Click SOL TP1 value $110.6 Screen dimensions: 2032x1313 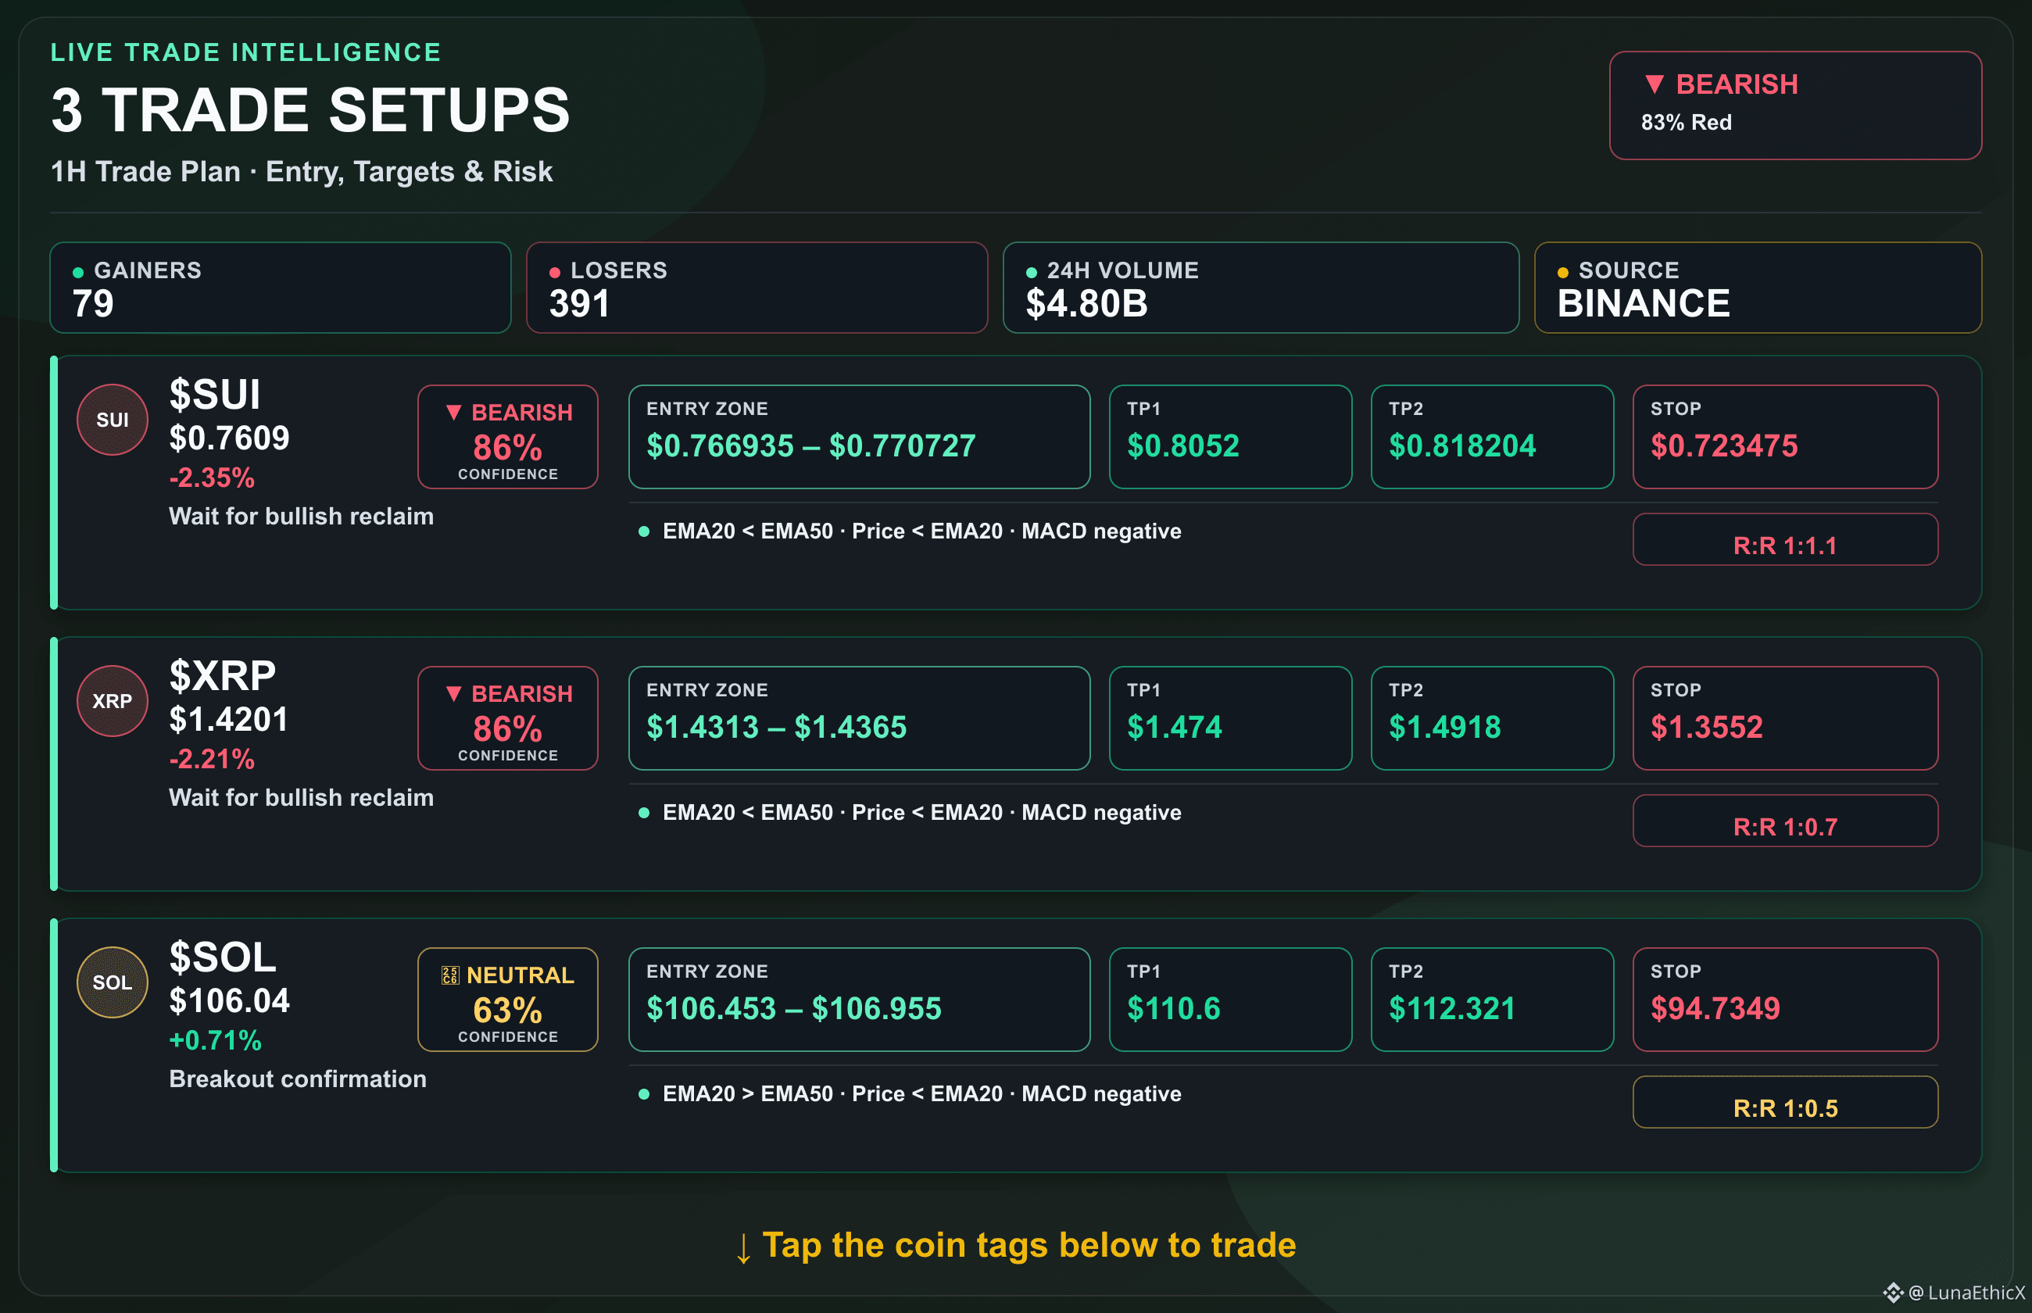click(1174, 1009)
